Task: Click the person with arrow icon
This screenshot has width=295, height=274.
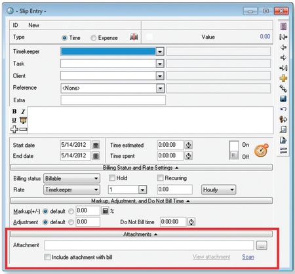Action: pyautogui.click(x=283, y=119)
